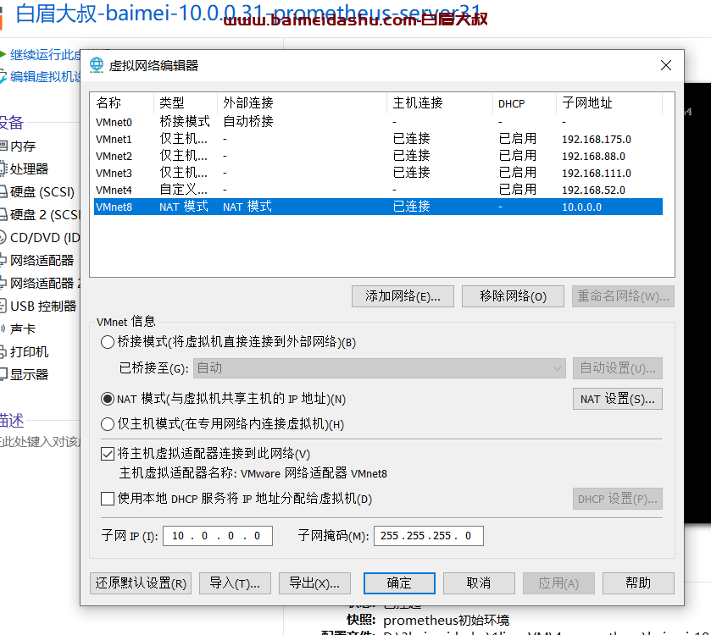Click the CD/DVD drive icon
Image resolution: width=711 pixels, height=635 pixels.
[3, 237]
